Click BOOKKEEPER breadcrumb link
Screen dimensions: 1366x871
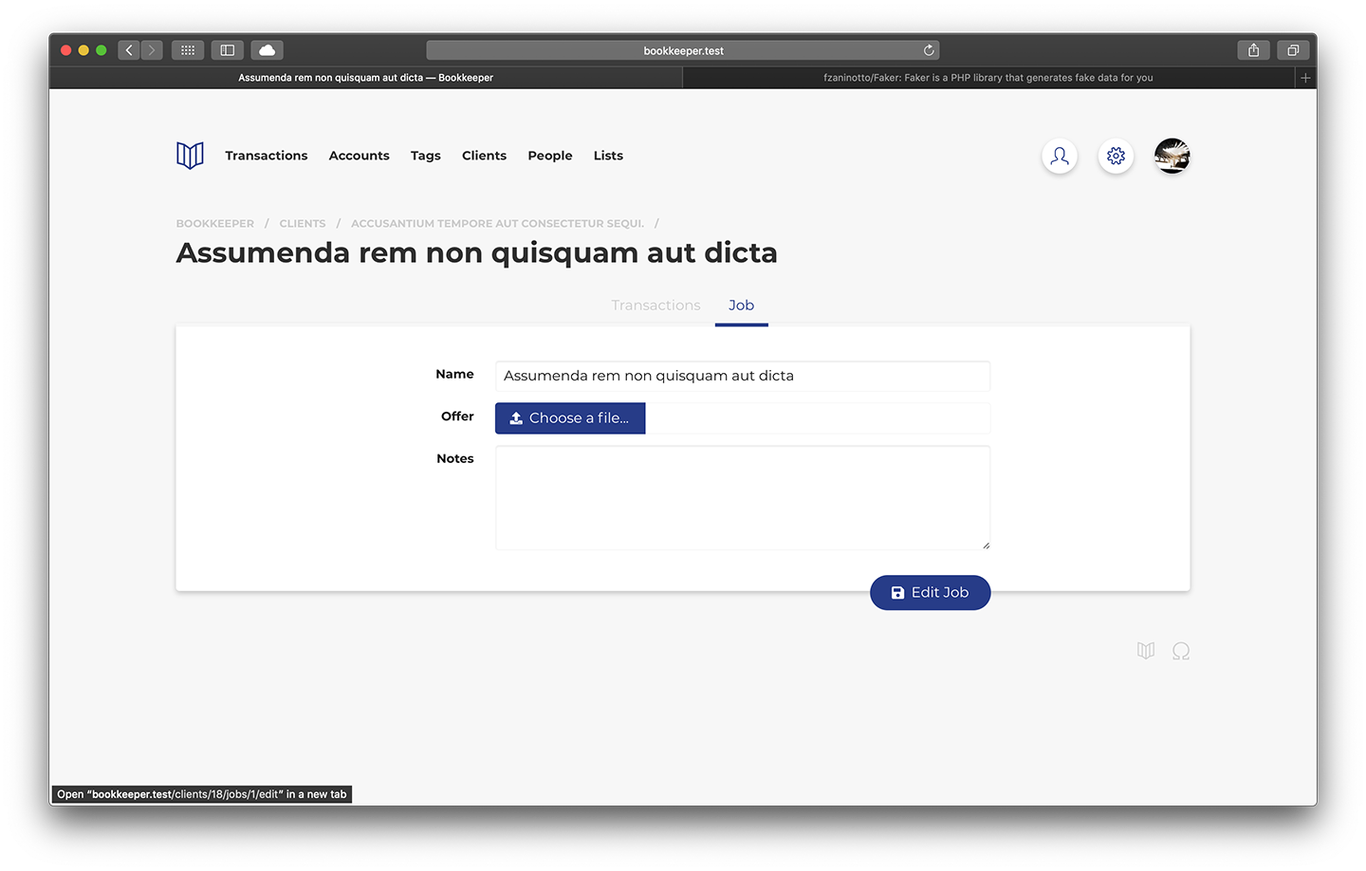215,224
